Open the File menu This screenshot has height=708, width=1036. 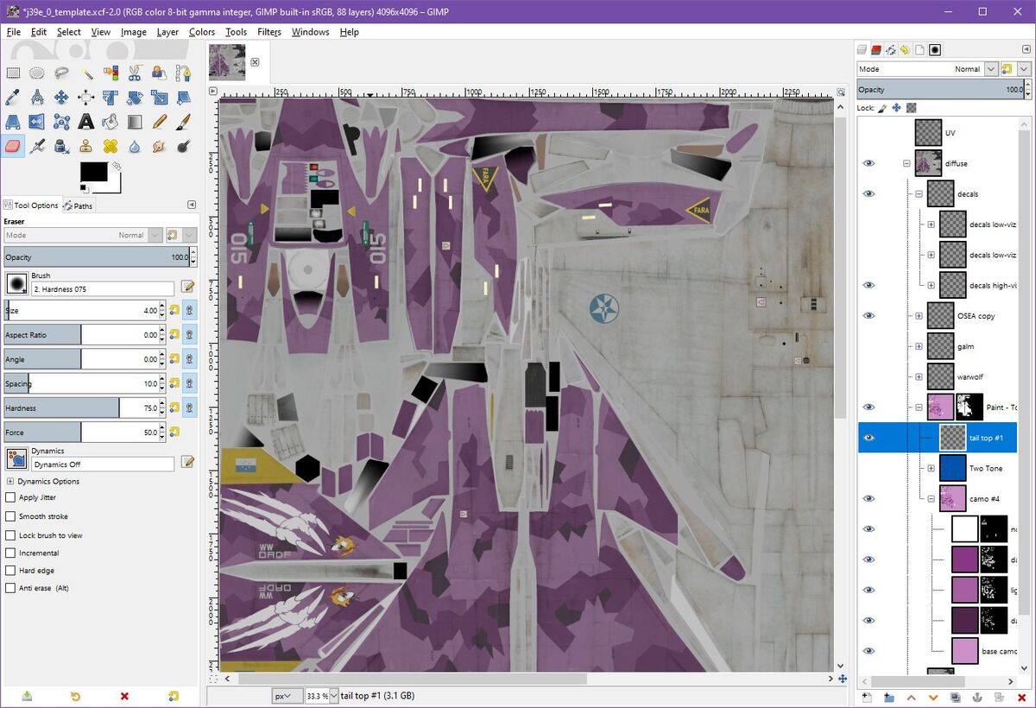coord(14,32)
